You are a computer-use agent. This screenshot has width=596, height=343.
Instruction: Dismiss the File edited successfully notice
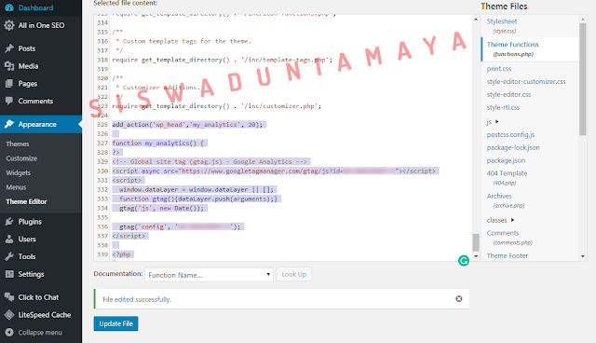[x=459, y=298]
